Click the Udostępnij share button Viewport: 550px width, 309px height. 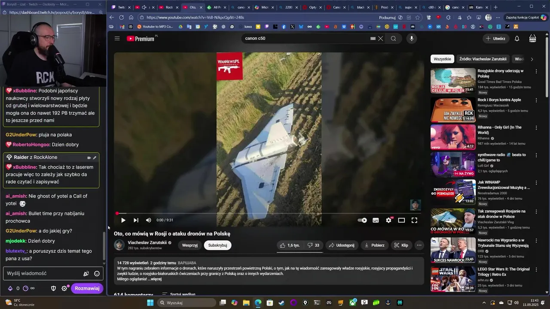pyautogui.click(x=342, y=245)
